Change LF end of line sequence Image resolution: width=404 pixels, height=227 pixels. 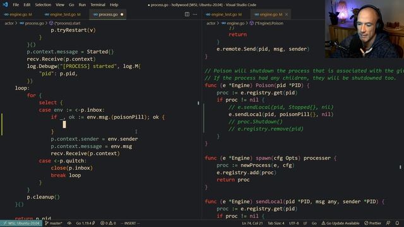pyautogui.click(x=305, y=223)
